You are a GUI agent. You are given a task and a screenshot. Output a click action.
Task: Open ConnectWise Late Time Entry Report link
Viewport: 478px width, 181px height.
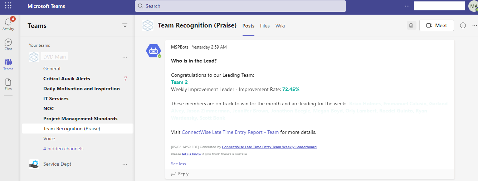point(230,132)
